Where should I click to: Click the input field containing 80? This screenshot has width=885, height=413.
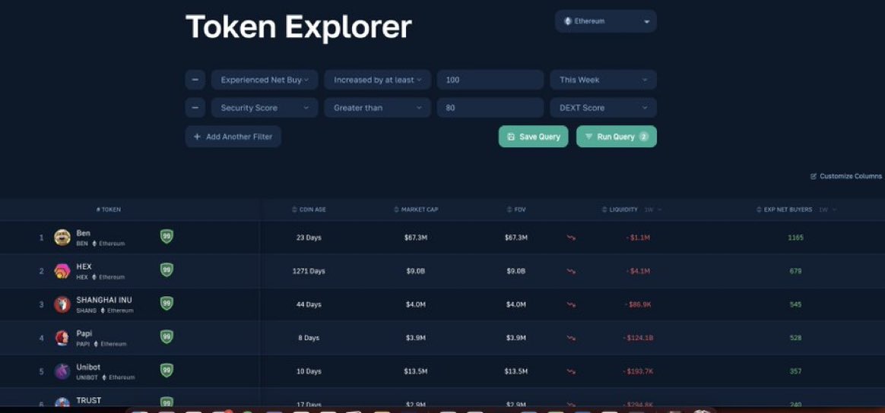490,108
